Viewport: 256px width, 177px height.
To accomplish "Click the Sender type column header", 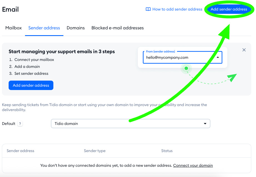I will pyautogui.click(x=95, y=151).
